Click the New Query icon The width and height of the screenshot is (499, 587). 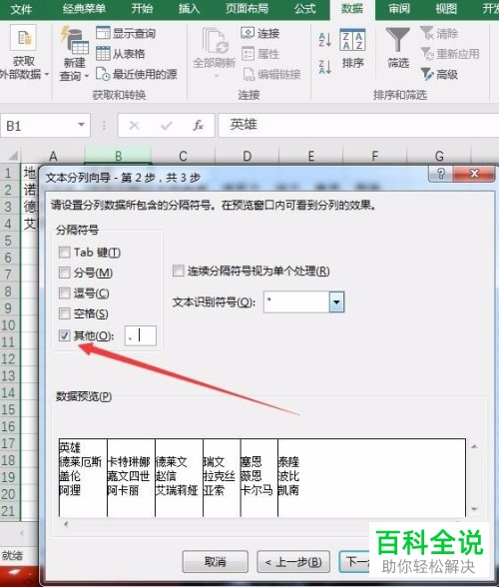click(74, 39)
